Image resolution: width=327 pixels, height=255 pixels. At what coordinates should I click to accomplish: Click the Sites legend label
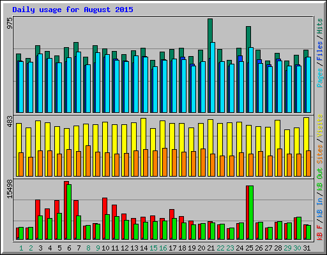point(319,154)
